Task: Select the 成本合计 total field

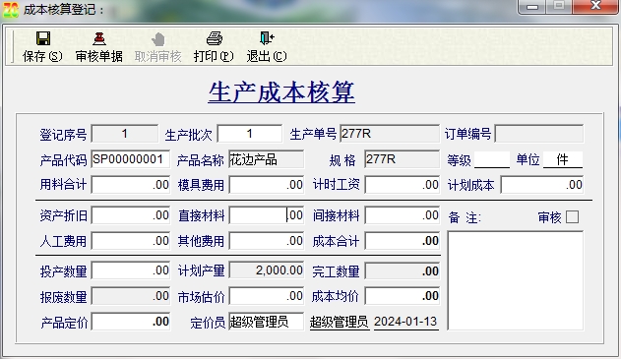Action: 402,241
